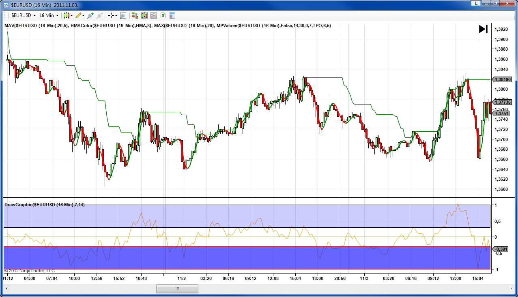Click the magnifying glass zoom frame icon
The height and width of the screenshot is (297, 518).
click(123, 15)
